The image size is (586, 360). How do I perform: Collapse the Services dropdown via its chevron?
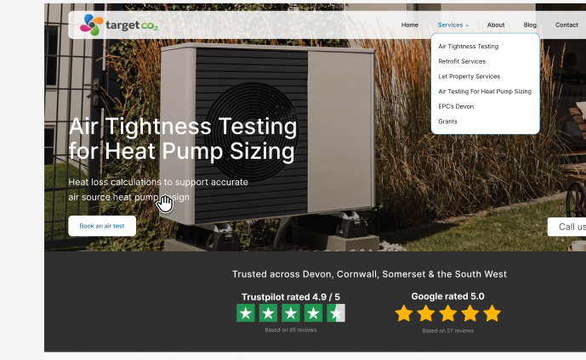point(467,25)
